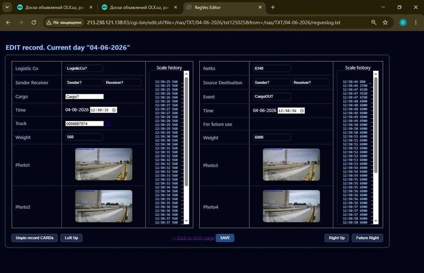Click the ??? link beside Truck field

108,124
